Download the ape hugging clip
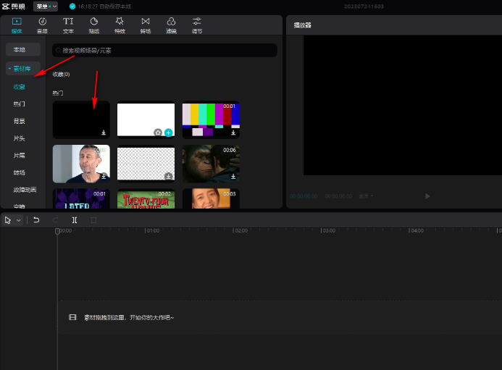The height and width of the screenshot is (370, 502). pos(233,177)
